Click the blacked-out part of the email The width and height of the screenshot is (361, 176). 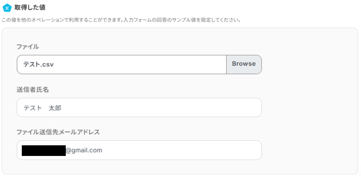tap(44, 150)
